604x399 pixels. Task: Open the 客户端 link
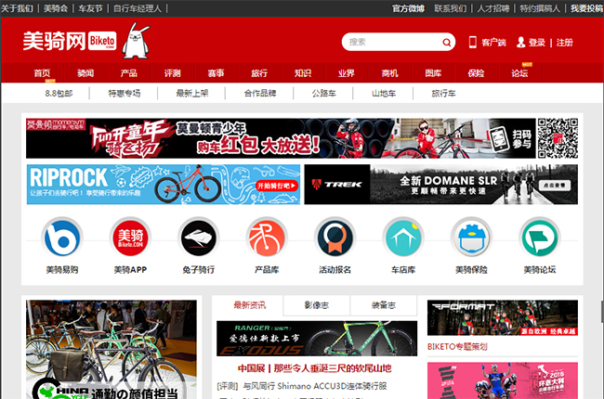(492, 43)
